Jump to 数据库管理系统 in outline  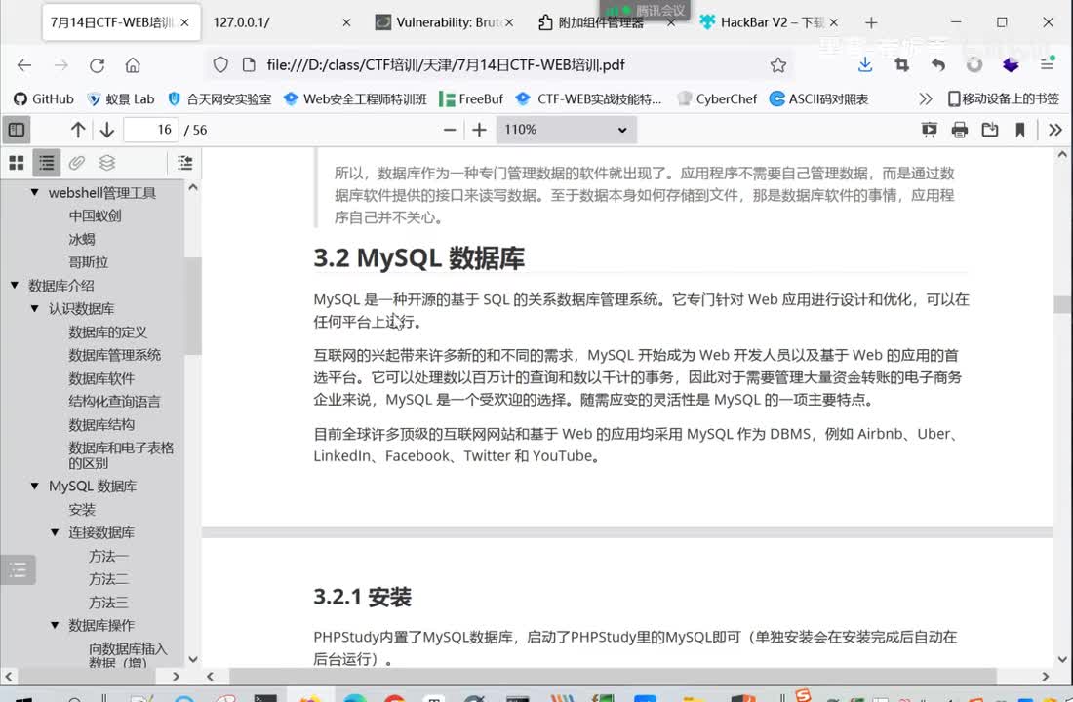tap(114, 355)
